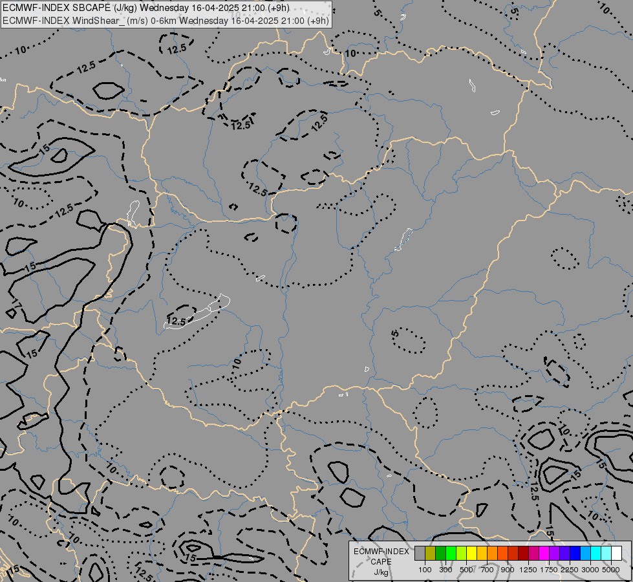Click the '900' legend value
Image resolution: width=633 pixels, height=582 pixels.
click(508, 570)
